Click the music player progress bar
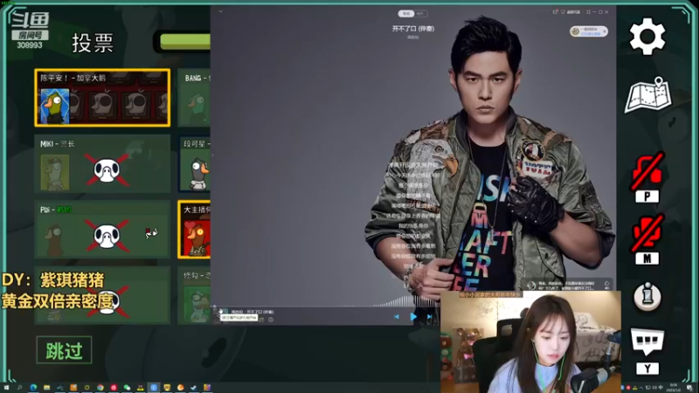Viewport: 699px width, 393px height. coord(325,307)
